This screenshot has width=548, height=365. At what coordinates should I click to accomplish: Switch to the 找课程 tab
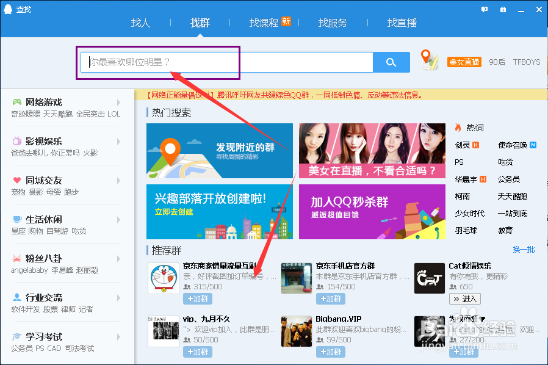pos(264,23)
